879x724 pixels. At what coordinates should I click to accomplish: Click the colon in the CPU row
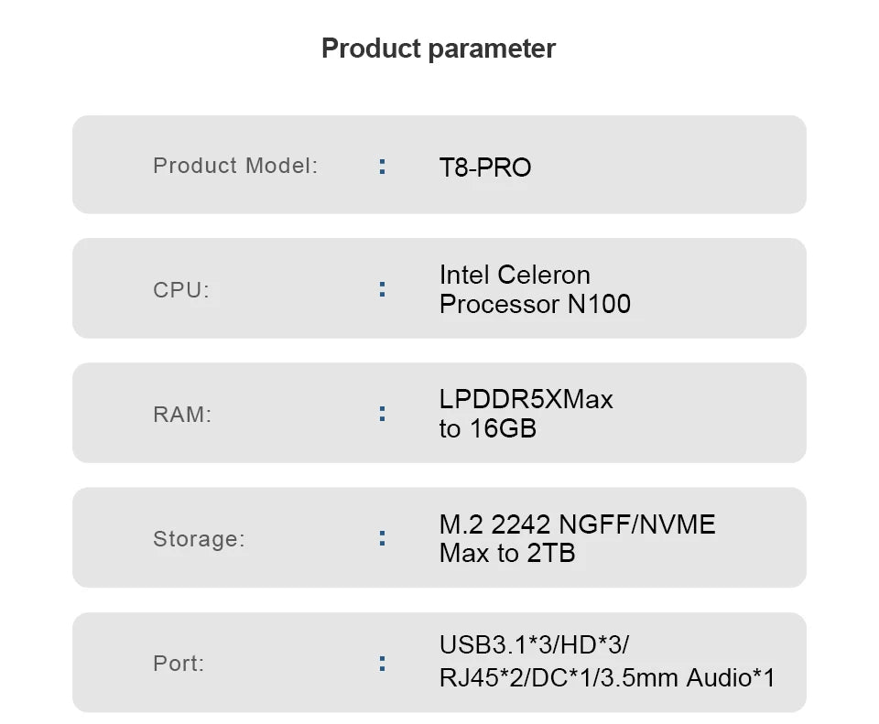tap(382, 289)
